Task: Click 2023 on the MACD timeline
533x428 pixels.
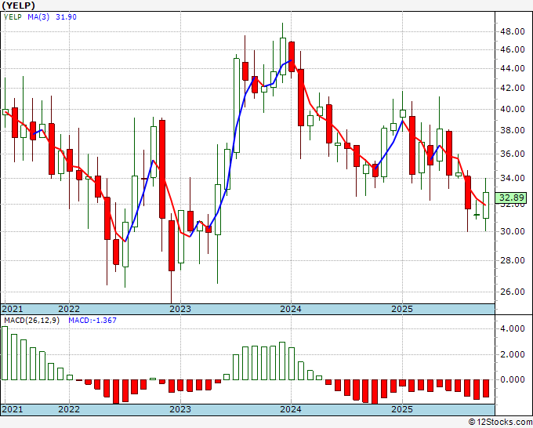Action: click(180, 409)
